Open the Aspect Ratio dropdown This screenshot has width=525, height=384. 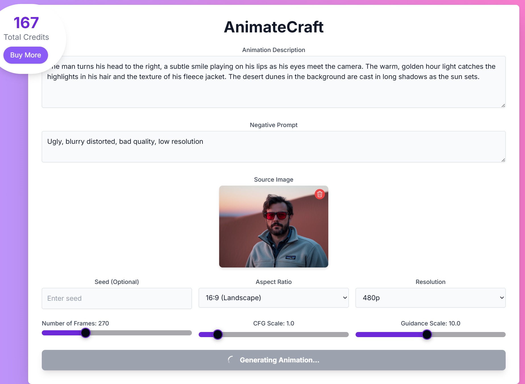tap(273, 298)
